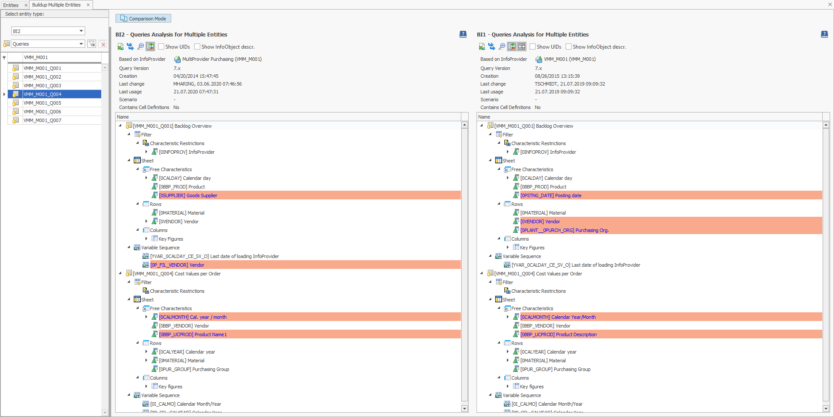The width and height of the screenshot is (834, 417).
Task: Click the side-by-side layout icon in right toolbar
Action: (522, 46)
